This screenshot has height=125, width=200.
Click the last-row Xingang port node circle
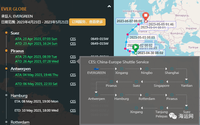(x=136, y=108)
